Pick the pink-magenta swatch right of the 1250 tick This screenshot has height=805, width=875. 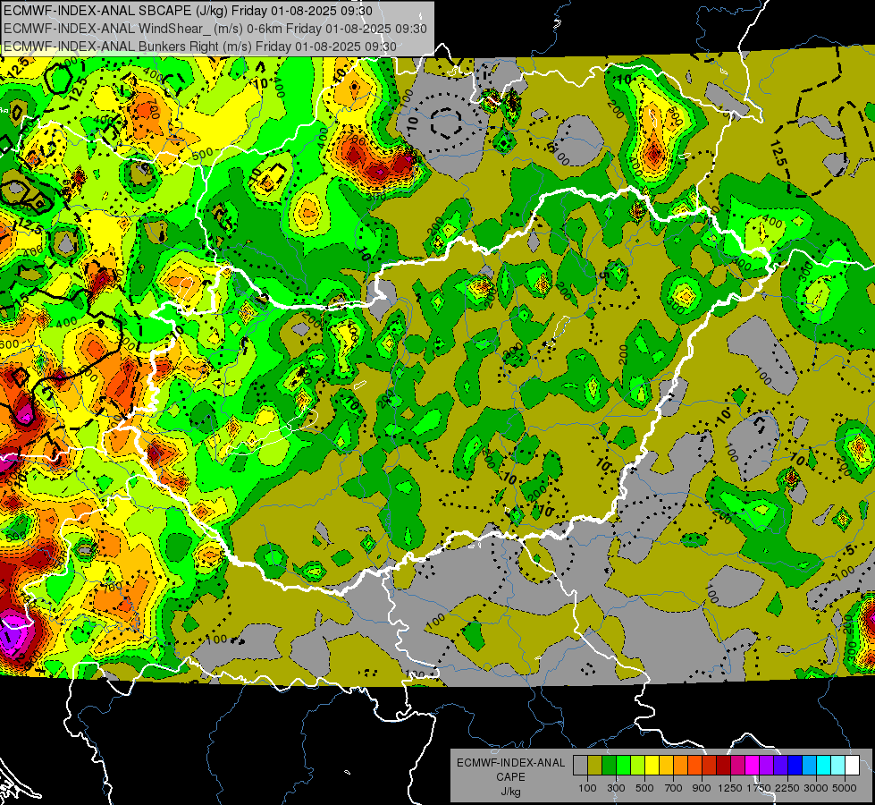click(x=737, y=766)
